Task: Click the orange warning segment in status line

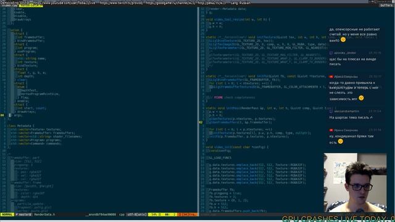Action: (x=187, y=215)
